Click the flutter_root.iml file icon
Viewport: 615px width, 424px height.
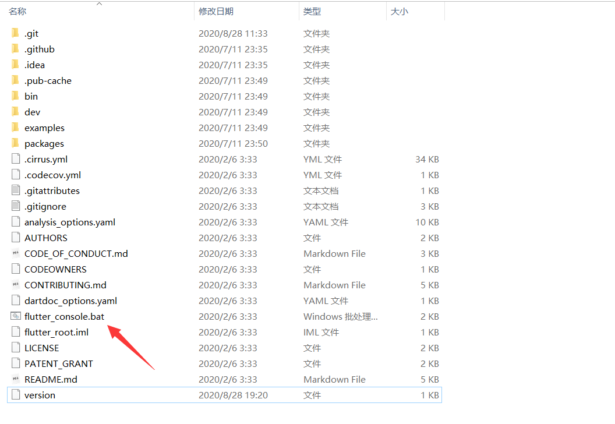[x=16, y=332]
